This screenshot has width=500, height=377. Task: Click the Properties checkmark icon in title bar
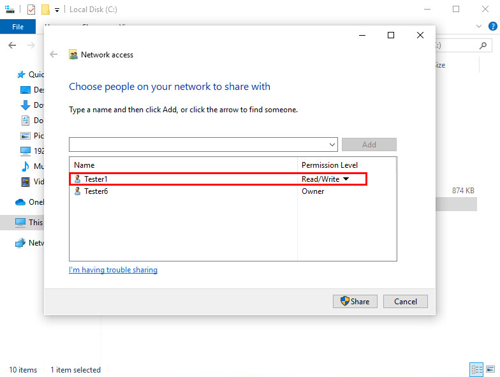click(31, 10)
